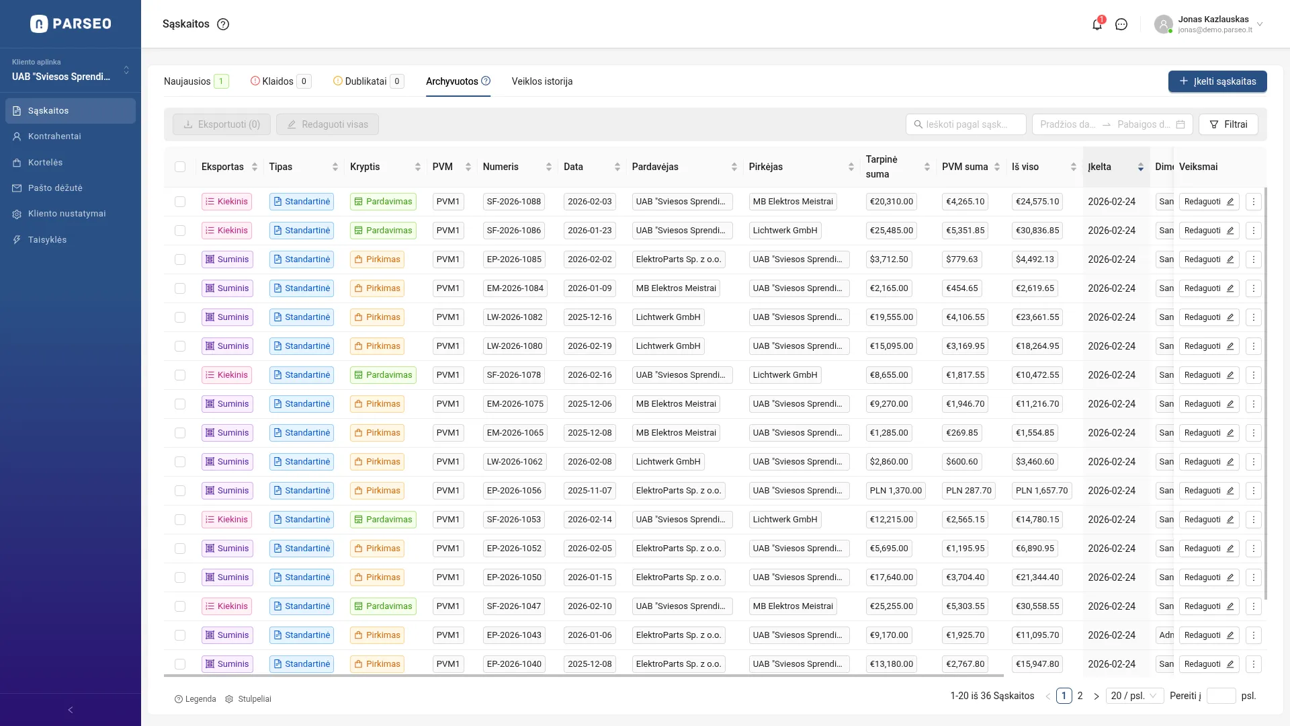Collapse the sidebar with bottom arrow
This screenshot has height=726, width=1290.
71,710
